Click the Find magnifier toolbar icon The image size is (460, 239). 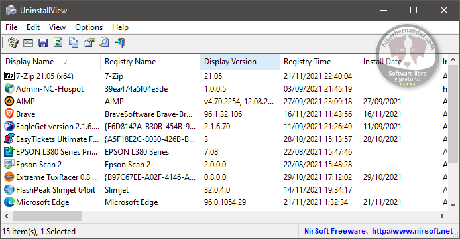(104, 43)
